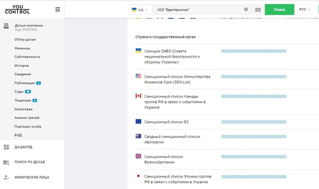Open the on-screen keyboard icon in search bar
The width and height of the screenshot is (319, 189).
[x=258, y=10]
